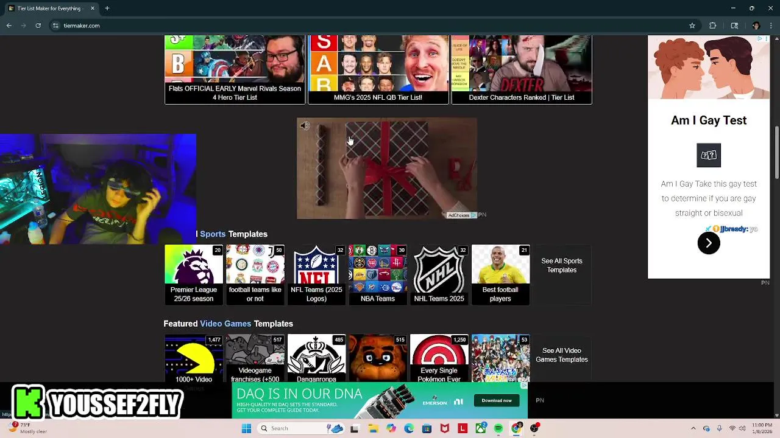Open the NHL Teams 2025 template
Viewport: 780px width, 438px height.
coord(439,274)
